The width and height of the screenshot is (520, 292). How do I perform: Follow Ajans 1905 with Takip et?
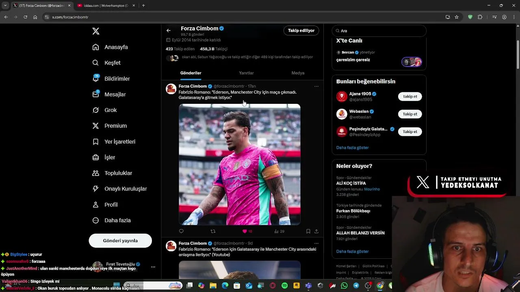coord(410,97)
